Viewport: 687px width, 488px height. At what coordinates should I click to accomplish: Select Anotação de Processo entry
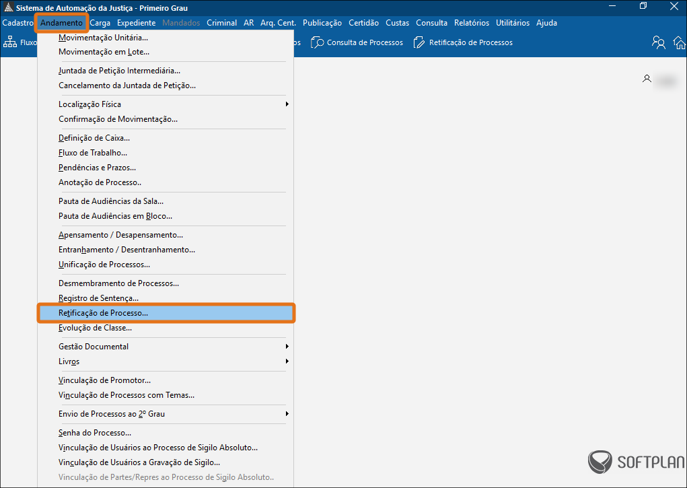coord(166,182)
